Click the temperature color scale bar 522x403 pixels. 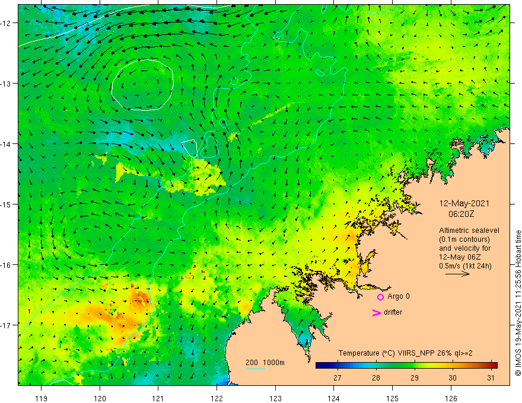click(406, 366)
